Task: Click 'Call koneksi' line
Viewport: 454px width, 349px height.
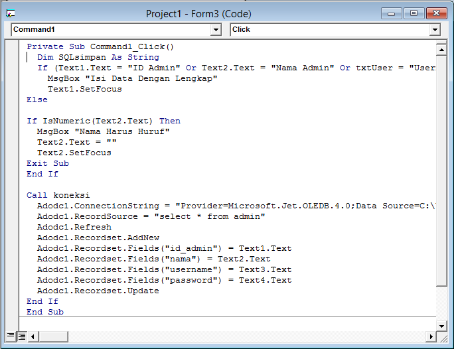Action: (x=58, y=195)
